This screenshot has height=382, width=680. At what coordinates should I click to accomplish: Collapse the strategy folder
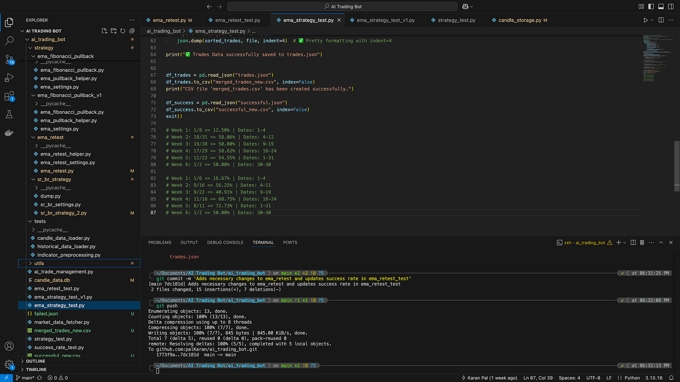click(30, 48)
